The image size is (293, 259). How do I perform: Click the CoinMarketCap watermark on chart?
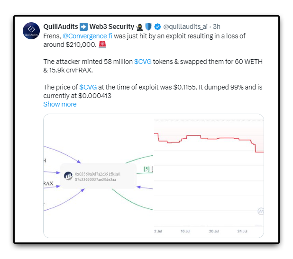[261, 212]
